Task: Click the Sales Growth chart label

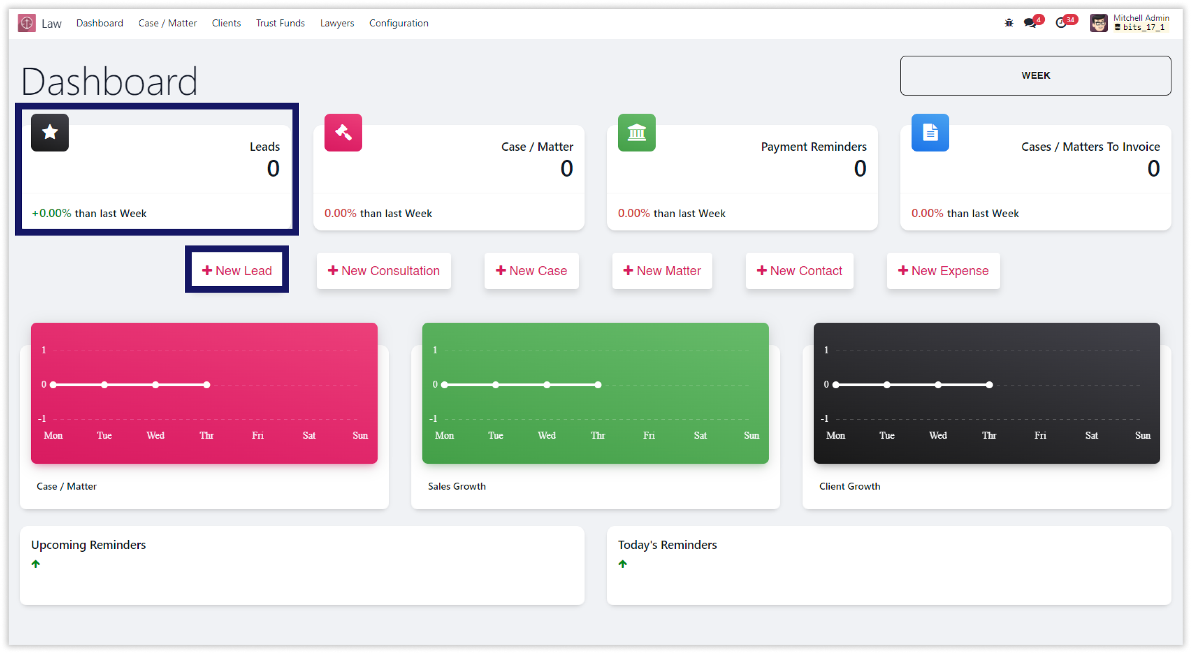Action: (457, 486)
